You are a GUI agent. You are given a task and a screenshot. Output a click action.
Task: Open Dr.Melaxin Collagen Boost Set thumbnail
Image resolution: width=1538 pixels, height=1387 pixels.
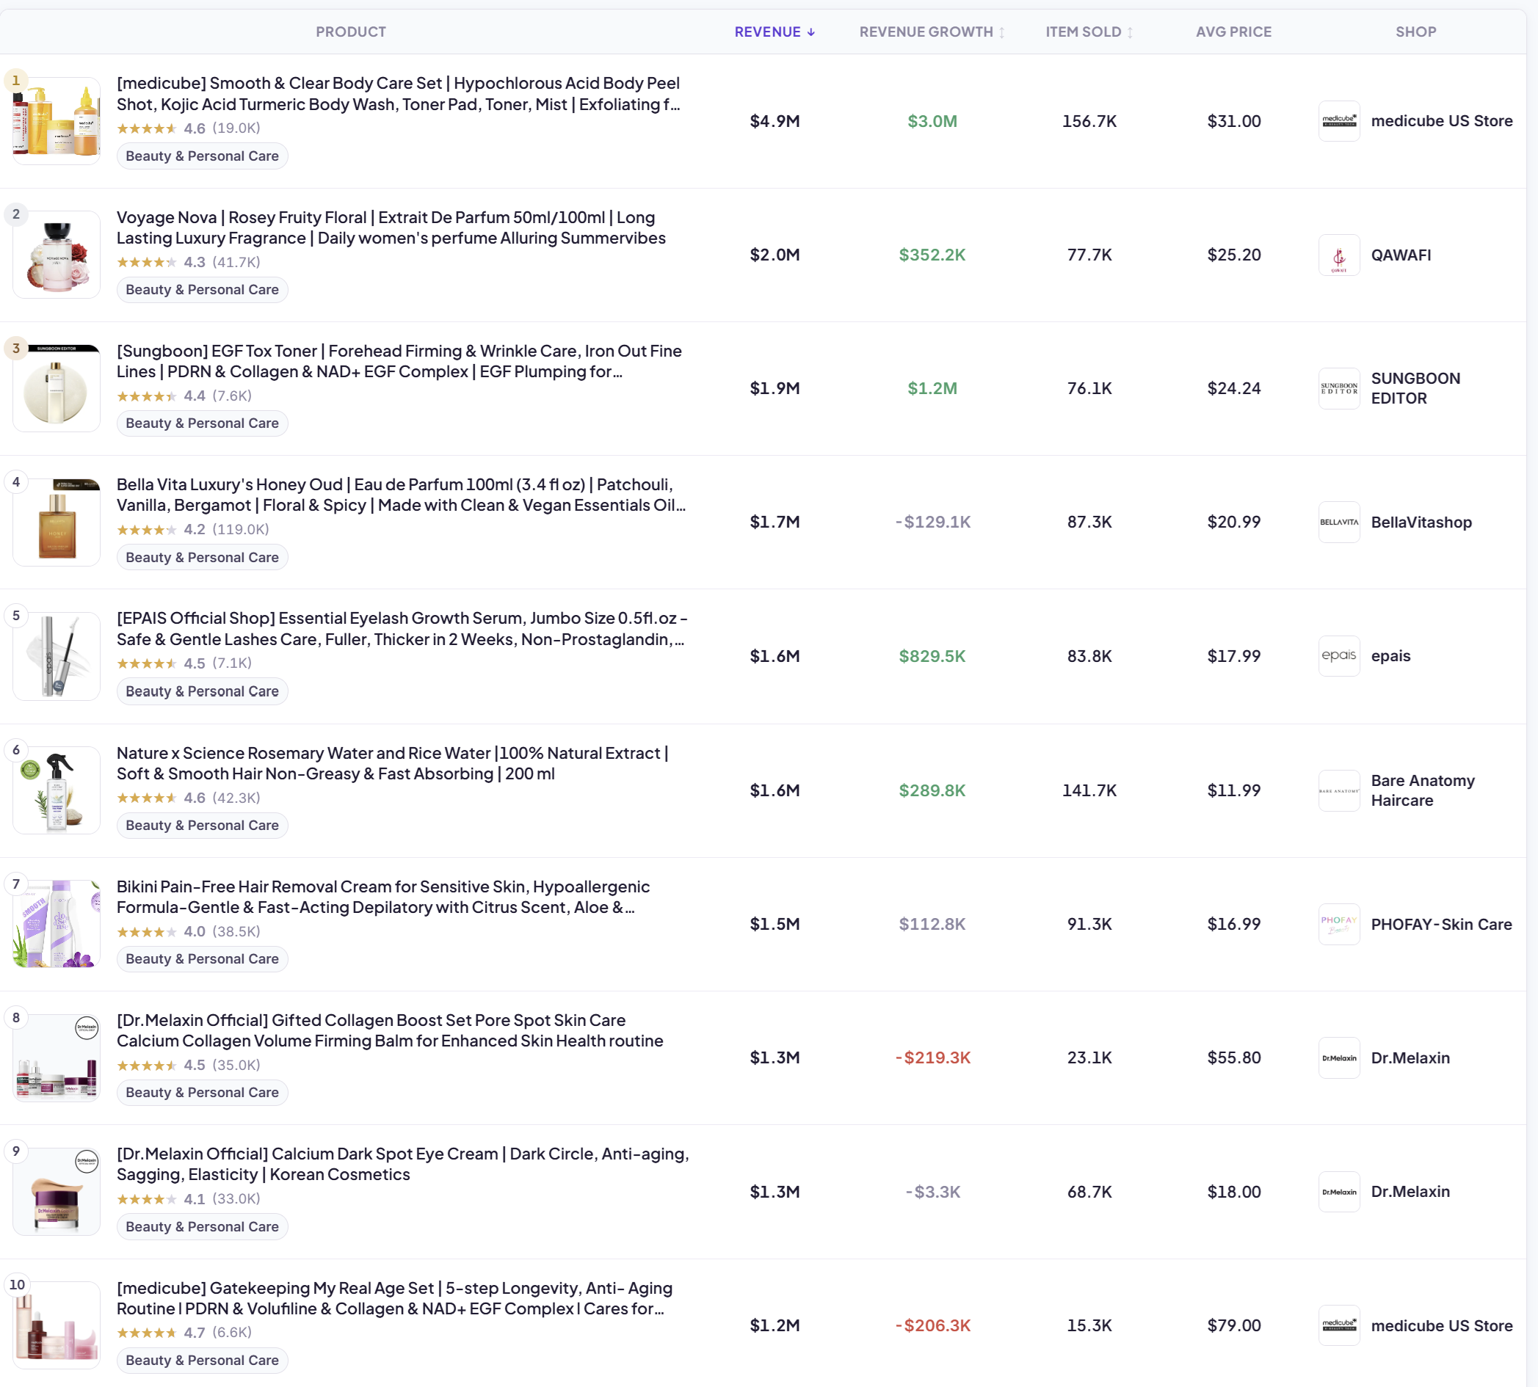pos(57,1057)
